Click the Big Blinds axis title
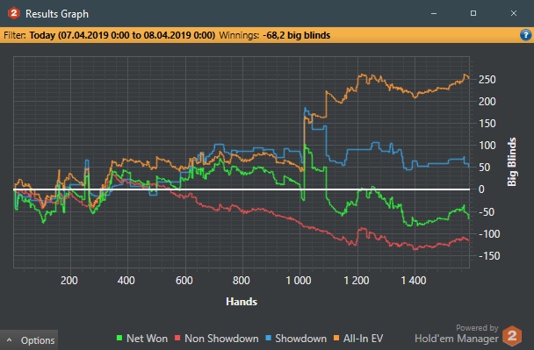Screen dimensions: 534x350 tap(512, 162)
